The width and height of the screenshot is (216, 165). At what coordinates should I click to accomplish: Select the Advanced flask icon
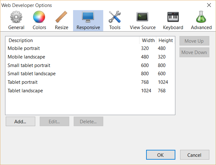coord(201,17)
